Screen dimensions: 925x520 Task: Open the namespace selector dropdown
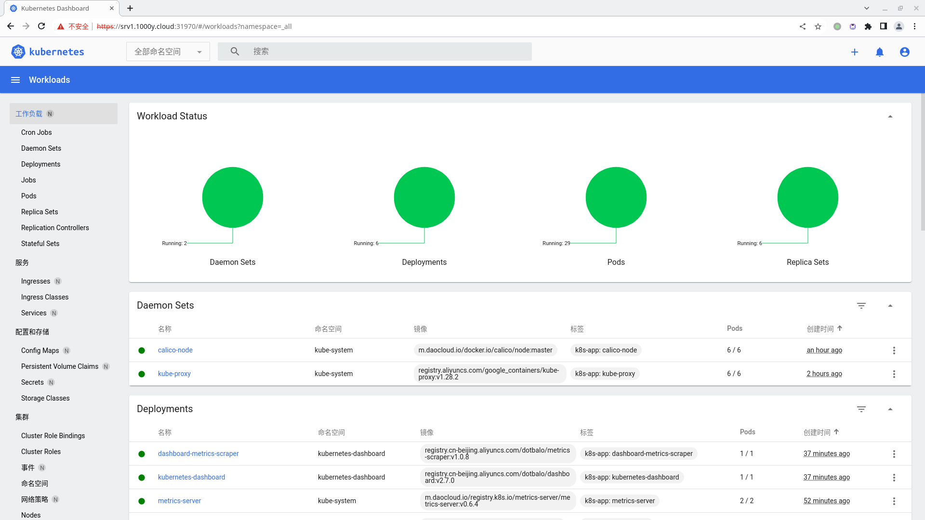coord(168,52)
